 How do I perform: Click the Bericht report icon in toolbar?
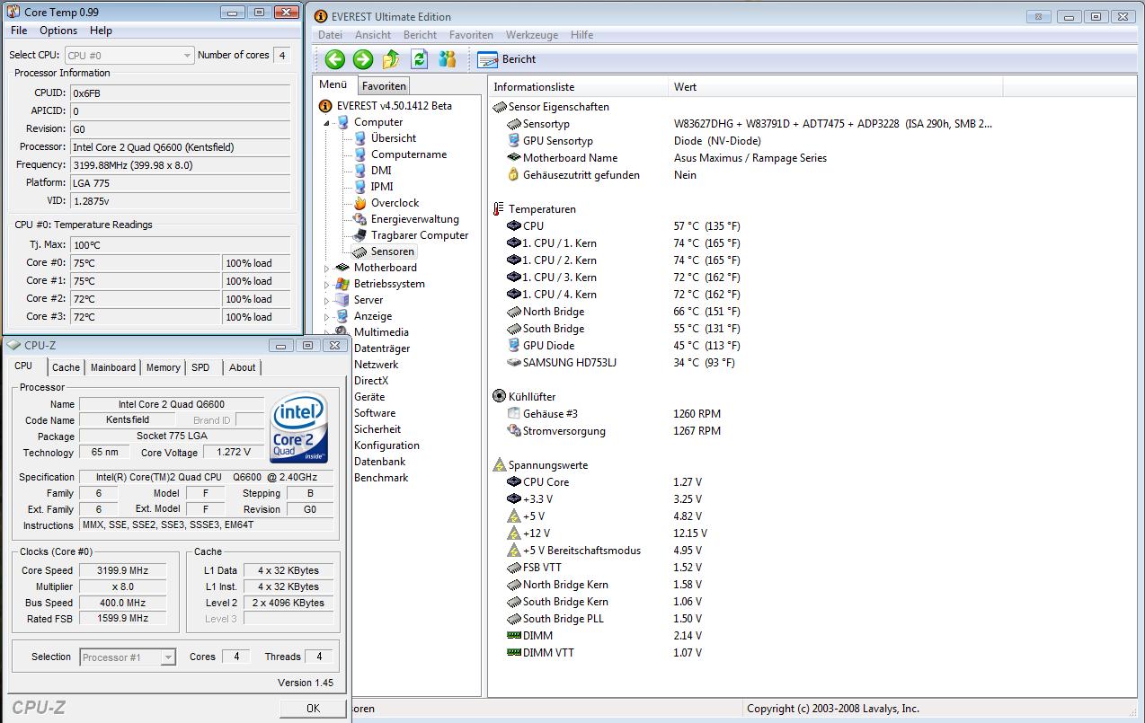tap(488, 59)
